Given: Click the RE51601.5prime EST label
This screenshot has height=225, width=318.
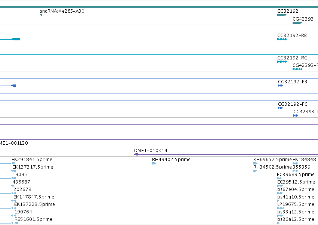Looking at the screenshot, I should tap(34, 219).
